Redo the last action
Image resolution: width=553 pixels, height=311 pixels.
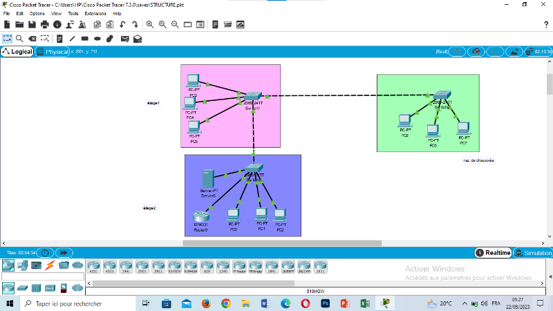coord(135,25)
